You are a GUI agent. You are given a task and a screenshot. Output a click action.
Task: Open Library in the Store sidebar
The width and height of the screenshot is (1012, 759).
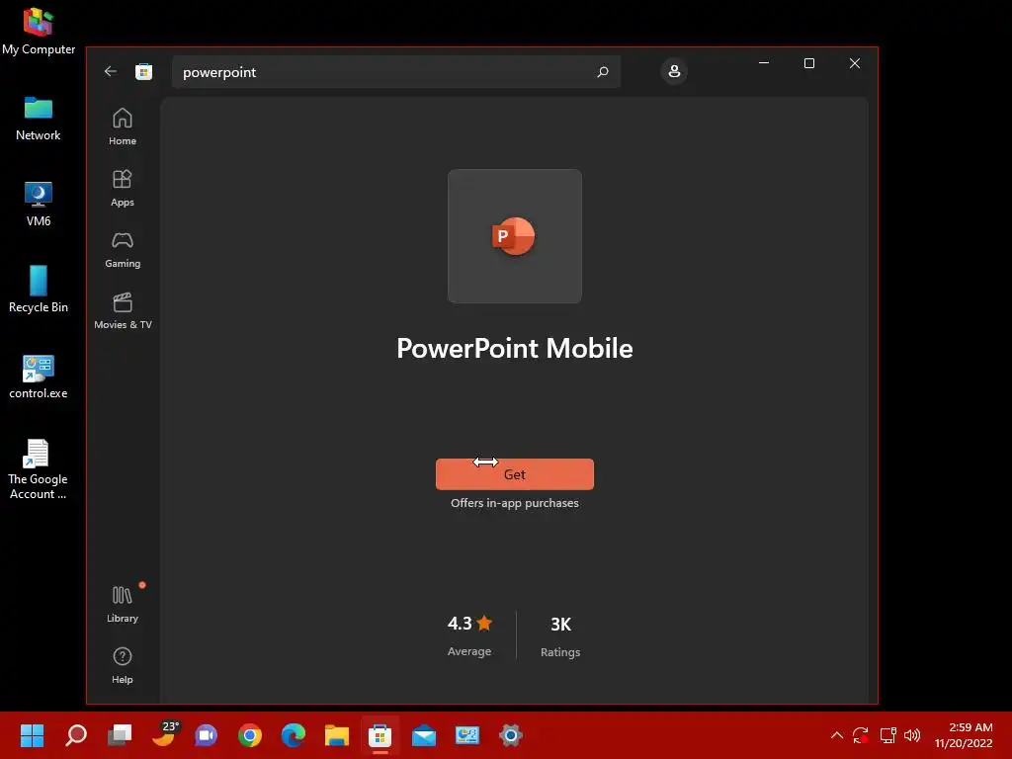122,604
